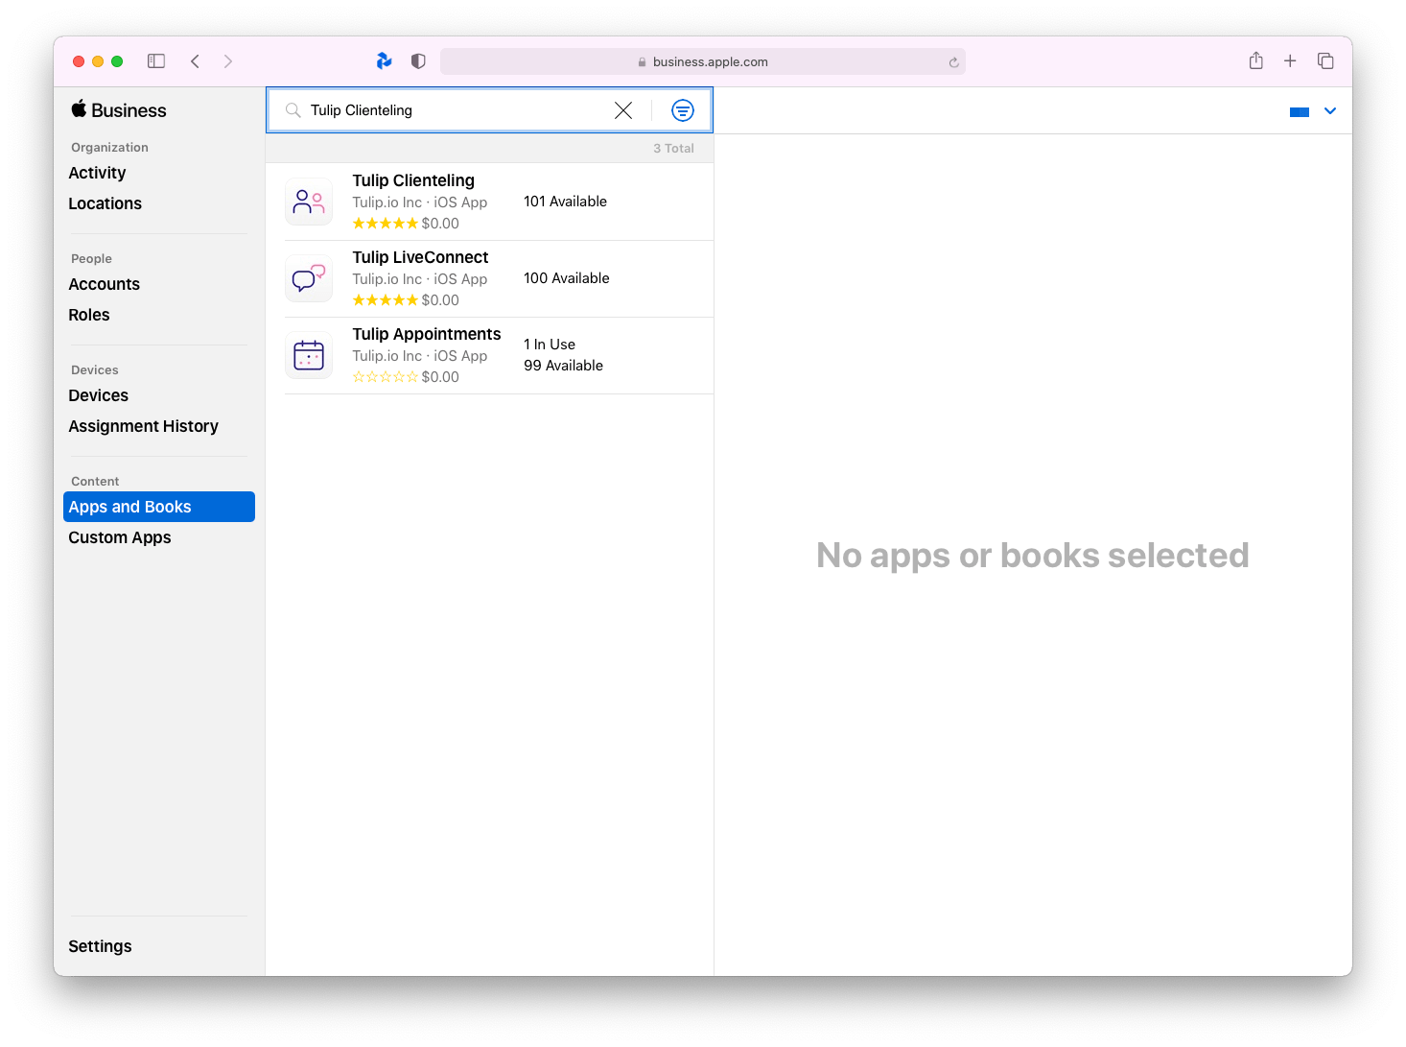
Task: Select the Apps and Books section
Action: 129,506
